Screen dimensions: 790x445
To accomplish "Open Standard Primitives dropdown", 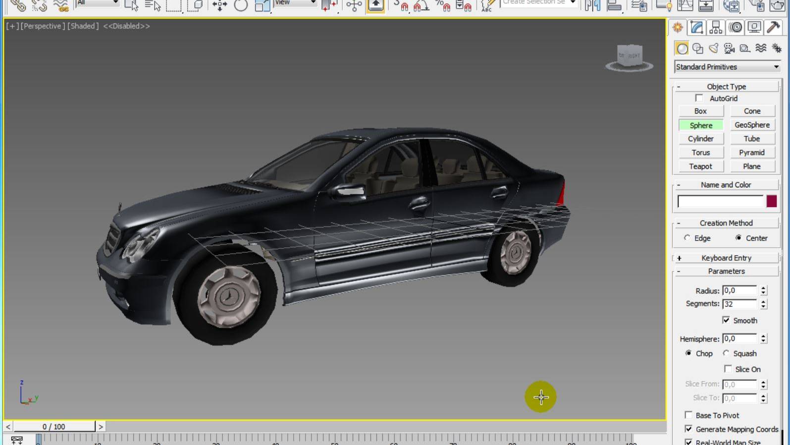I will pos(728,67).
